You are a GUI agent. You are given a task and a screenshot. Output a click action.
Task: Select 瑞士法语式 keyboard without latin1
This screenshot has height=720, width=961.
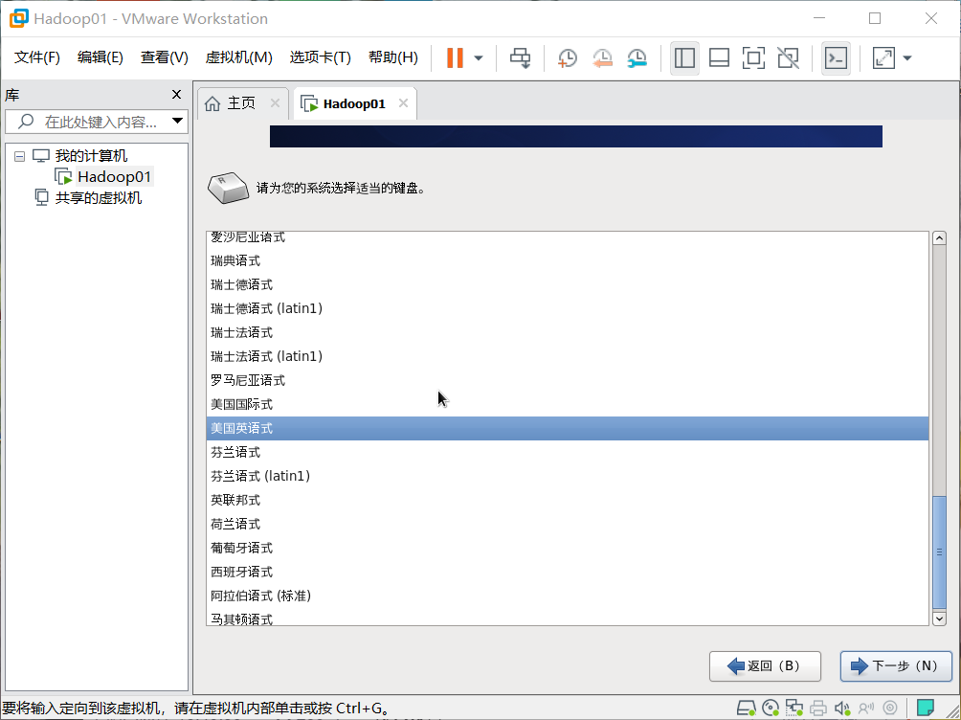[568, 332]
